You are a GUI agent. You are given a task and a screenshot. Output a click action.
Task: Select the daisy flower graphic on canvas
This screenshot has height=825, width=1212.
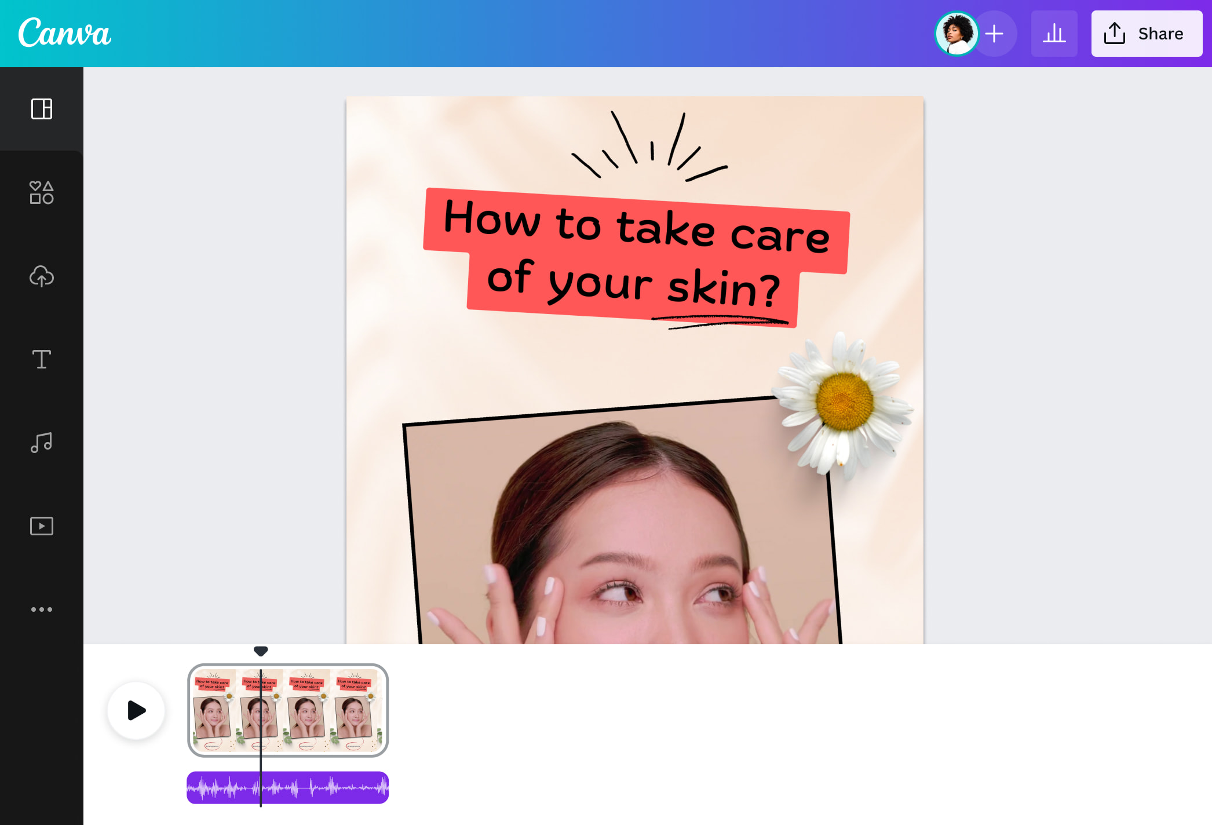click(x=844, y=403)
